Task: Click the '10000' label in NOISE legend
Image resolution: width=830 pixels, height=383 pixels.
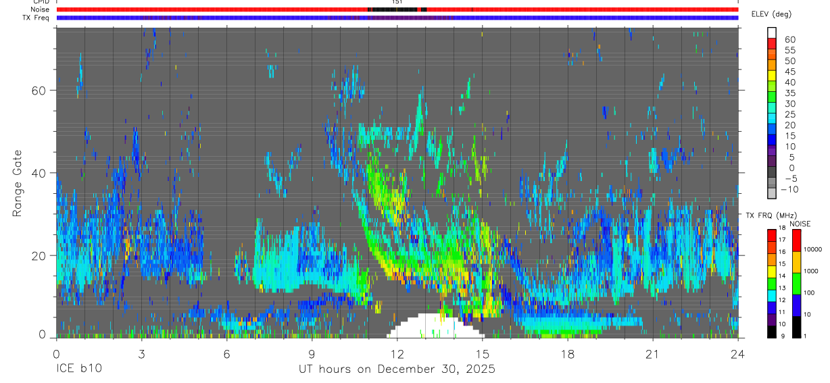Action: pos(813,249)
